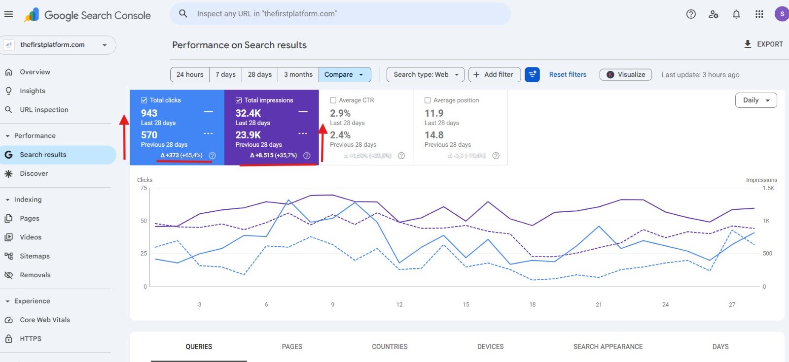Switch to the Pages tab
This screenshot has height=362, width=789.
[292, 347]
